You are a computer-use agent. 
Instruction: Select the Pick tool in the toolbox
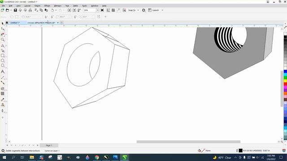point(3,24)
